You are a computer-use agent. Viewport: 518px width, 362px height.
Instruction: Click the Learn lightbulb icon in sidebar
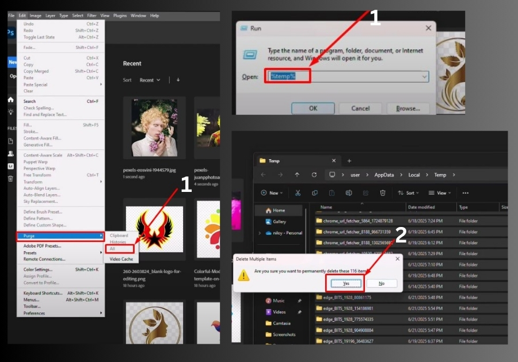tap(10, 112)
